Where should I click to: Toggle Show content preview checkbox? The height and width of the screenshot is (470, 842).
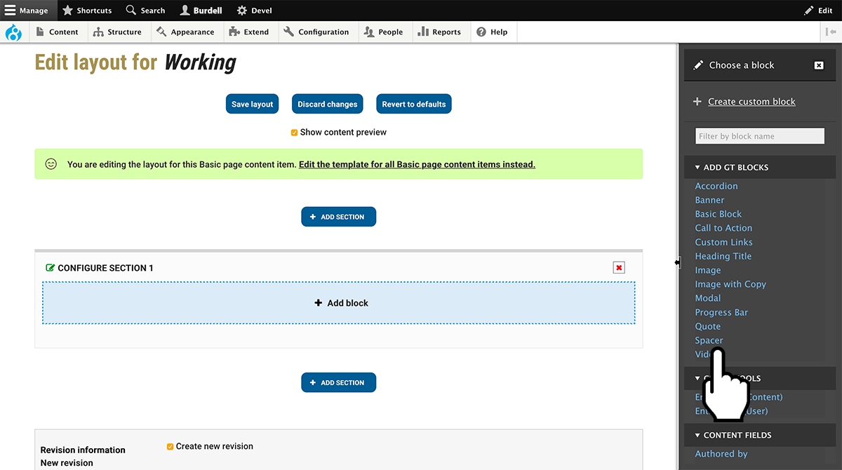[295, 133]
